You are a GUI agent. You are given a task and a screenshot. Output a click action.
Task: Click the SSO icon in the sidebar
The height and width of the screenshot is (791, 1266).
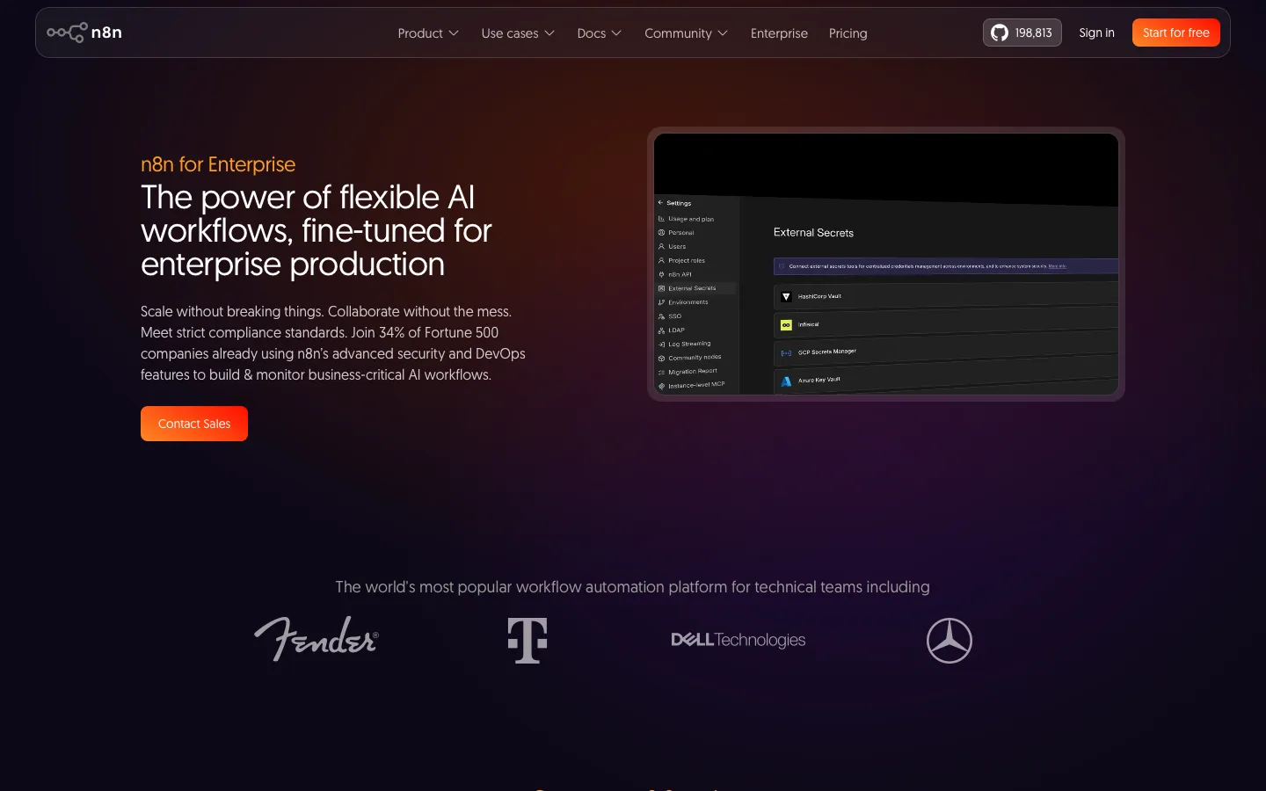(x=661, y=316)
